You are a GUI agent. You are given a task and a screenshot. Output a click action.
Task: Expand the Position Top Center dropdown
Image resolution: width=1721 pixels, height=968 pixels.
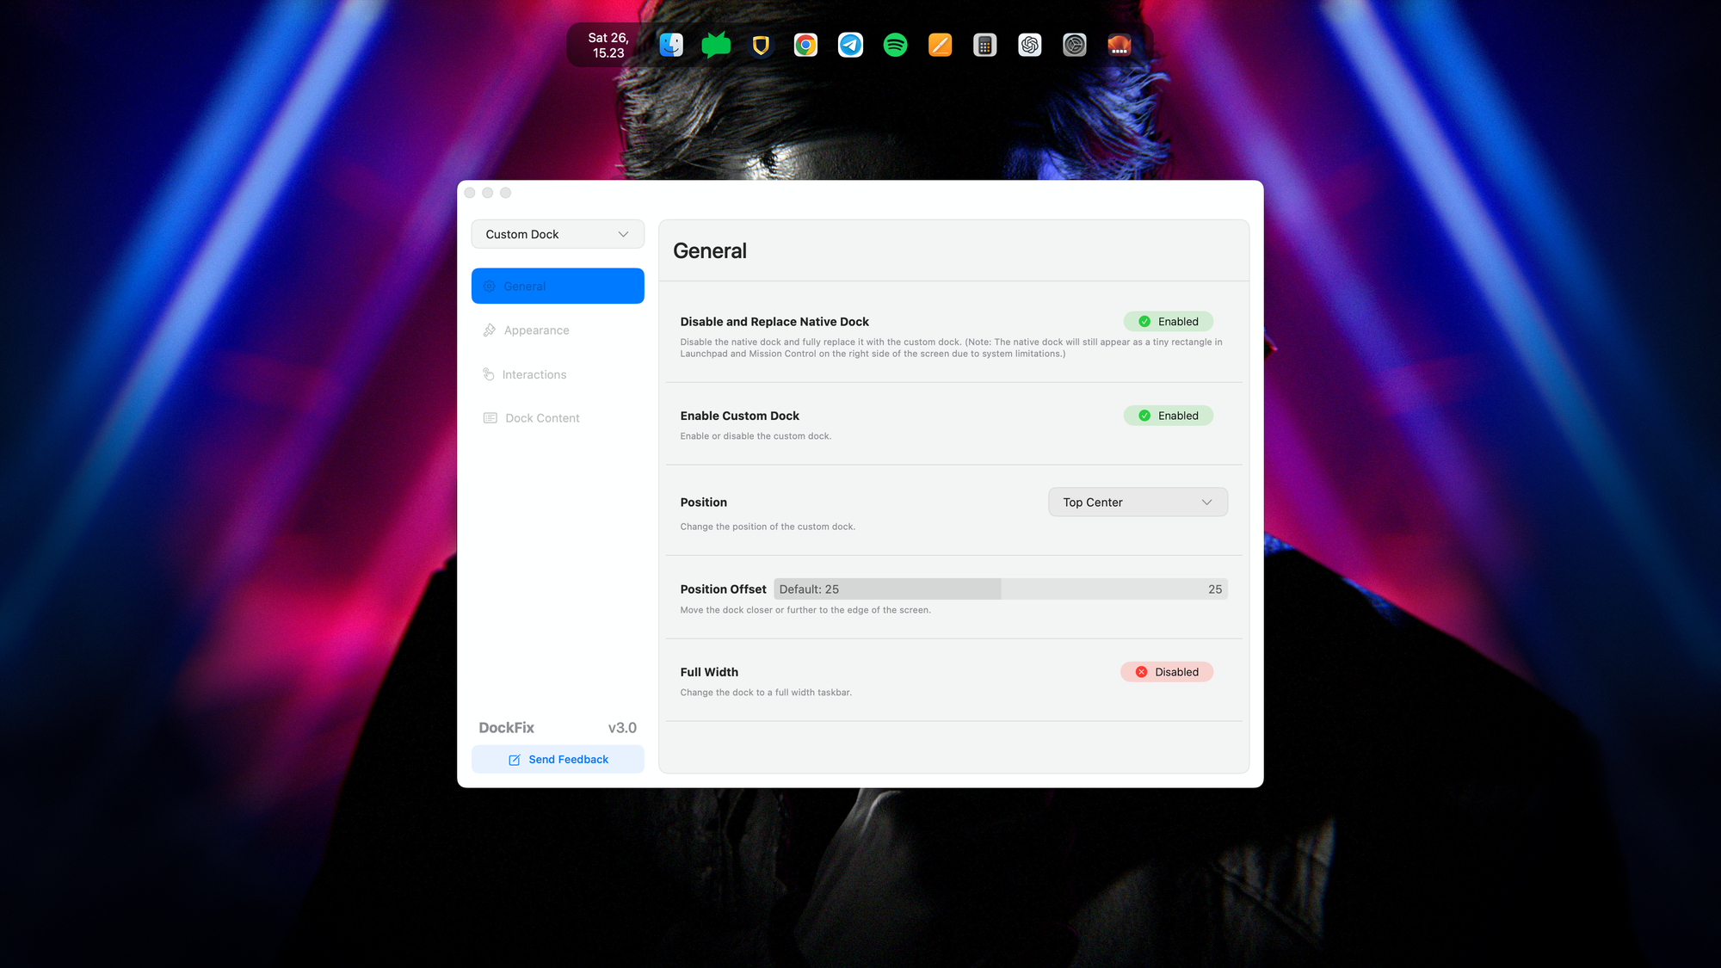point(1137,502)
